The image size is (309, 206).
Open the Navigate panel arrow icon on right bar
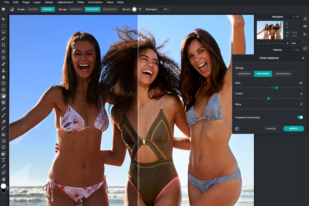pos(305,19)
